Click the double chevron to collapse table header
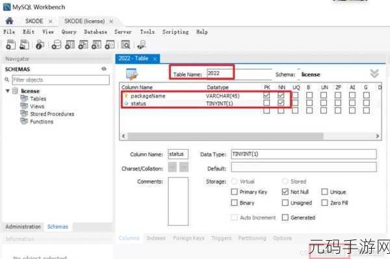This screenshot has height=259, width=390. [x=374, y=74]
